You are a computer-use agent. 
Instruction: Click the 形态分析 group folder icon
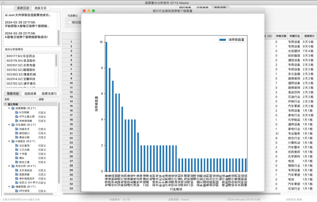pos(13,166)
